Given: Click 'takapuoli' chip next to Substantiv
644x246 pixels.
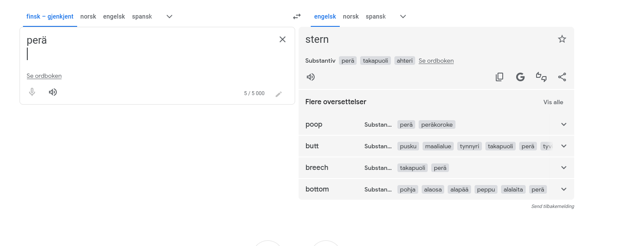Looking at the screenshot, I should click(x=376, y=61).
